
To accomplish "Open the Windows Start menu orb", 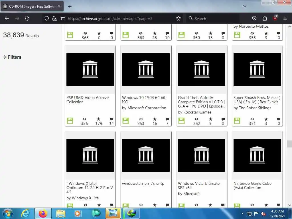I will tap(8, 213).
